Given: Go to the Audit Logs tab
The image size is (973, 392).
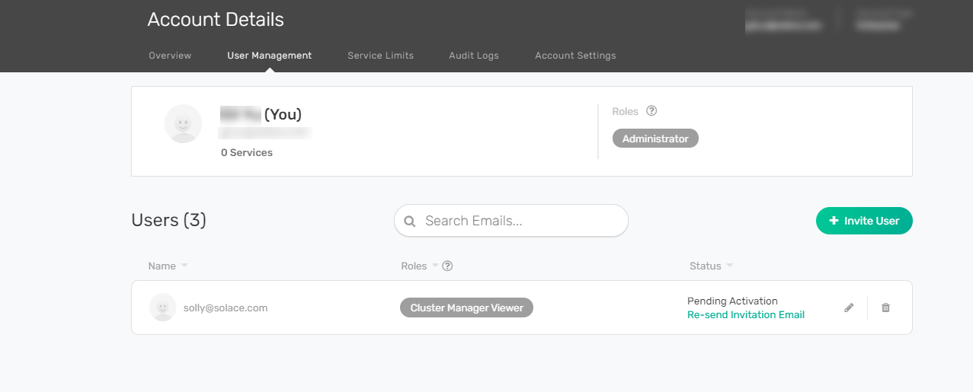Looking at the screenshot, I should pos(474,56).
